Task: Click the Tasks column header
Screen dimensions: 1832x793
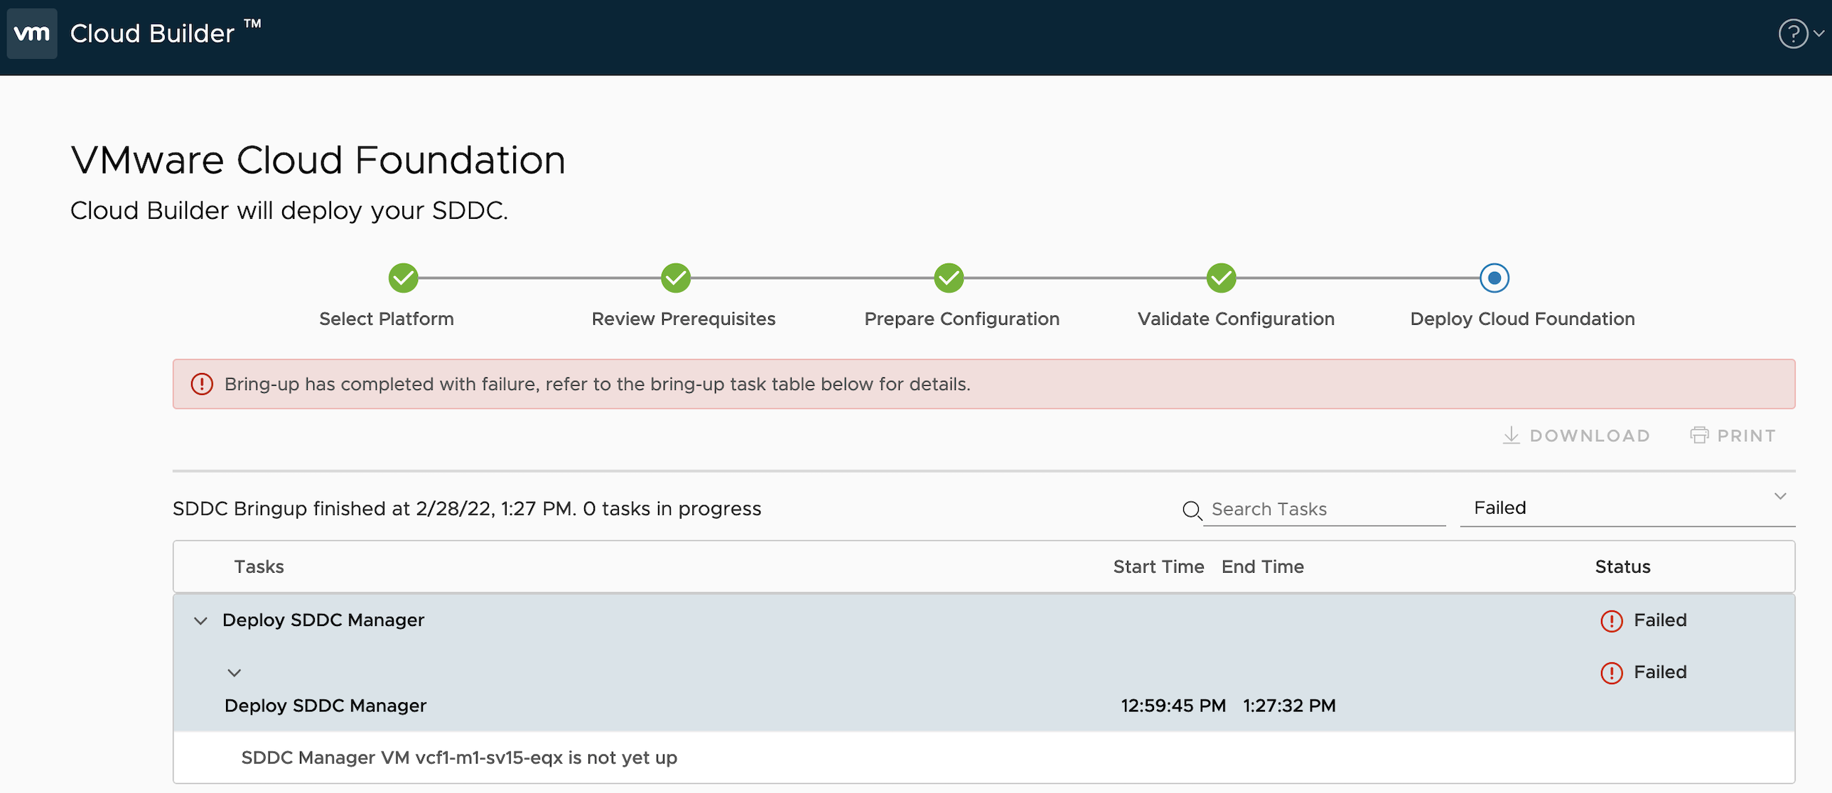Action: click(x=259, y=567)
